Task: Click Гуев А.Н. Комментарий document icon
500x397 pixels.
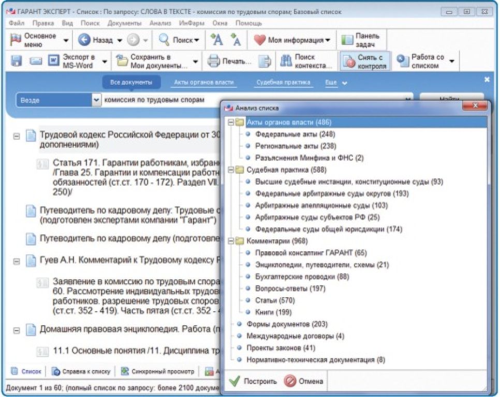Action: 31,261
